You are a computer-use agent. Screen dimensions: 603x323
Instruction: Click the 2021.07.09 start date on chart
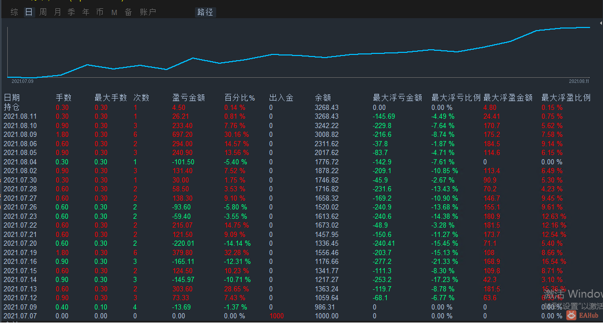[22, 81]
